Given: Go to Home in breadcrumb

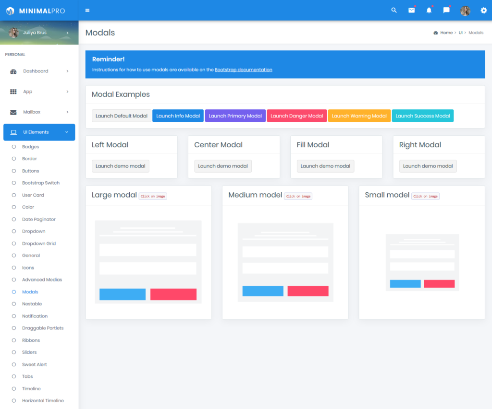Looking at the screenshot, I should coord(446,33).
